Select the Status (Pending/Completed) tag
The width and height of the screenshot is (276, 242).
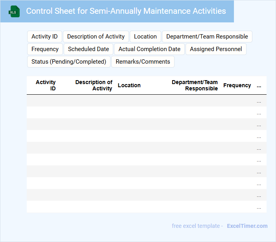pyautogui.click(x=69, y=62)
